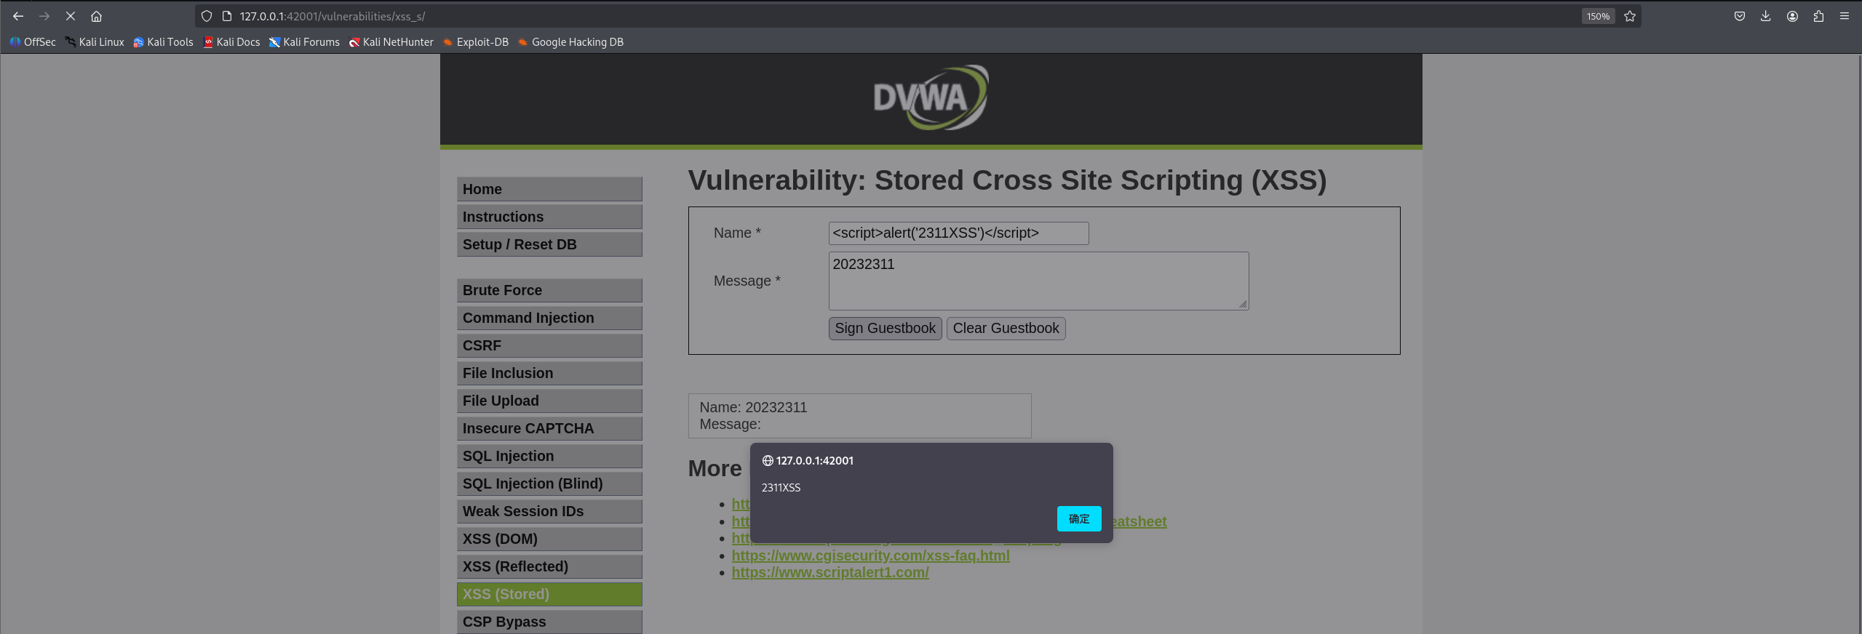Open Kali Linux bookmark
1862x634 pixels.
(x=95, y=42)
